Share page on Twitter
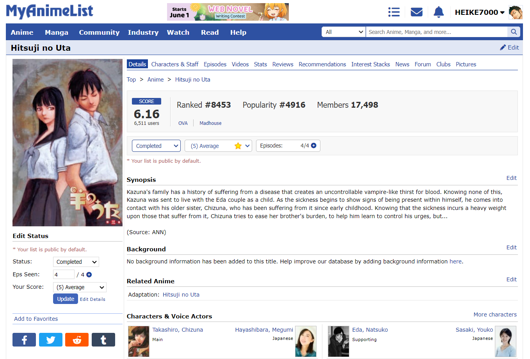This screenshot has width=530, height=359. 51,340
